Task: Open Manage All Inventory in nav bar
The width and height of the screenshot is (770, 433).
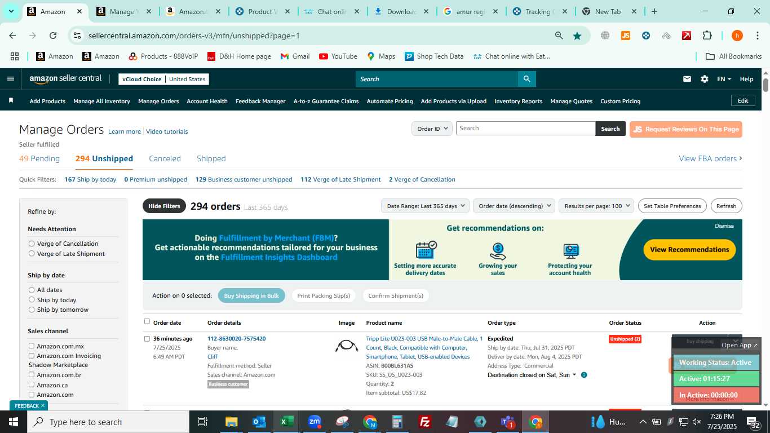Action: click(x=101, y=101)
